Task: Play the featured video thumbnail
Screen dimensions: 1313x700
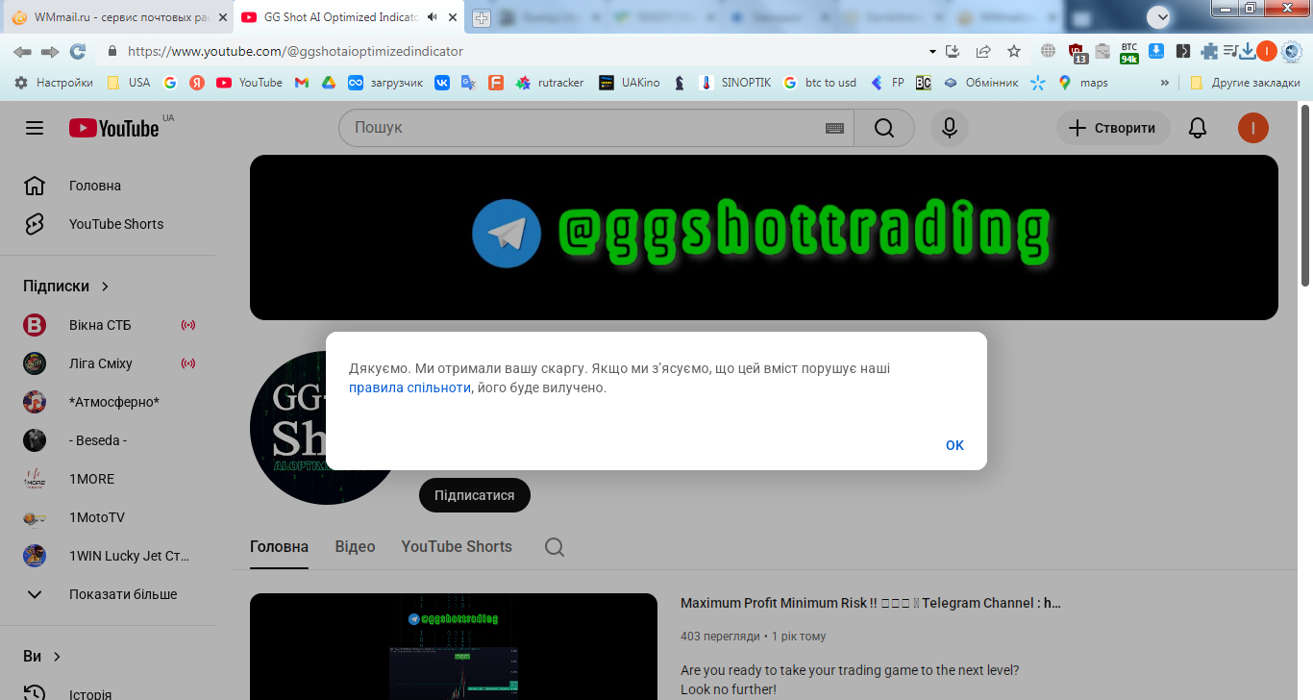Action: 454,646
